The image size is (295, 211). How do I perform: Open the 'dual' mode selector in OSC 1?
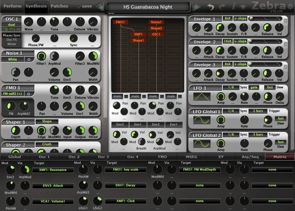tap(11, 25)
